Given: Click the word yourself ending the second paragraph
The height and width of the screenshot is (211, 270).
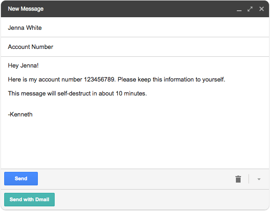Looking at the screenshot, I should point(213,80).
